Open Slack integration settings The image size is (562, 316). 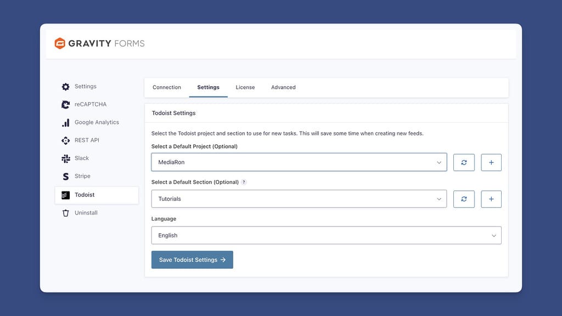65,159
